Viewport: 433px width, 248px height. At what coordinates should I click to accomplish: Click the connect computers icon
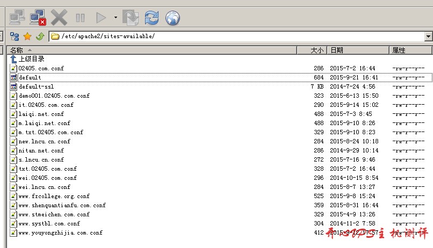(17, 18)
